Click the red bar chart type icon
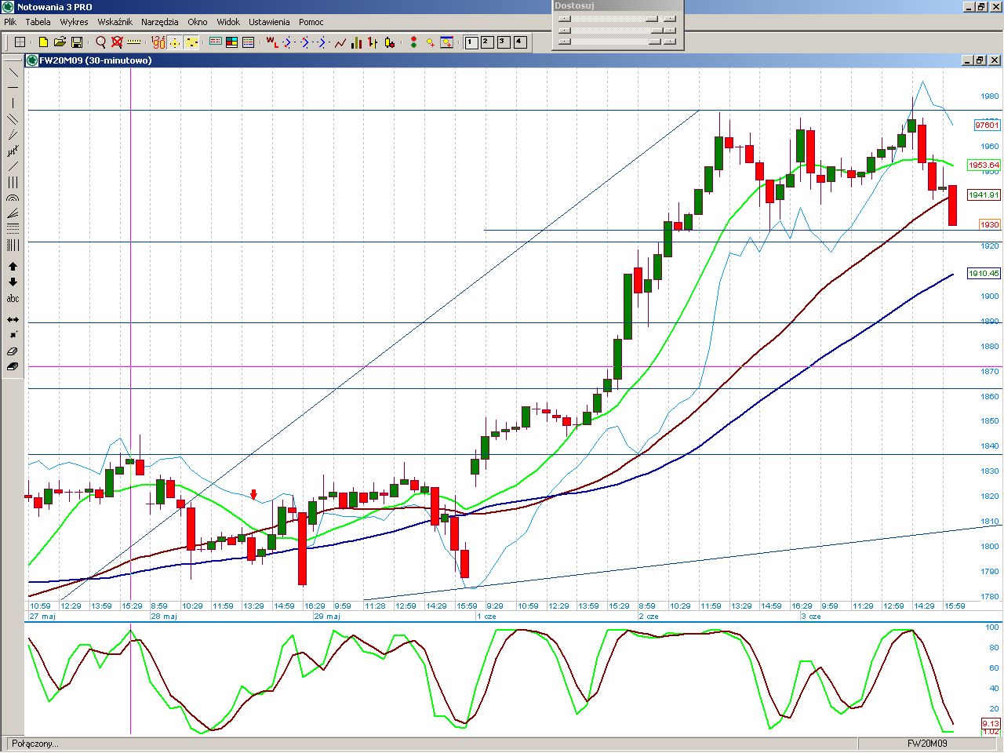 pos(373,42)
